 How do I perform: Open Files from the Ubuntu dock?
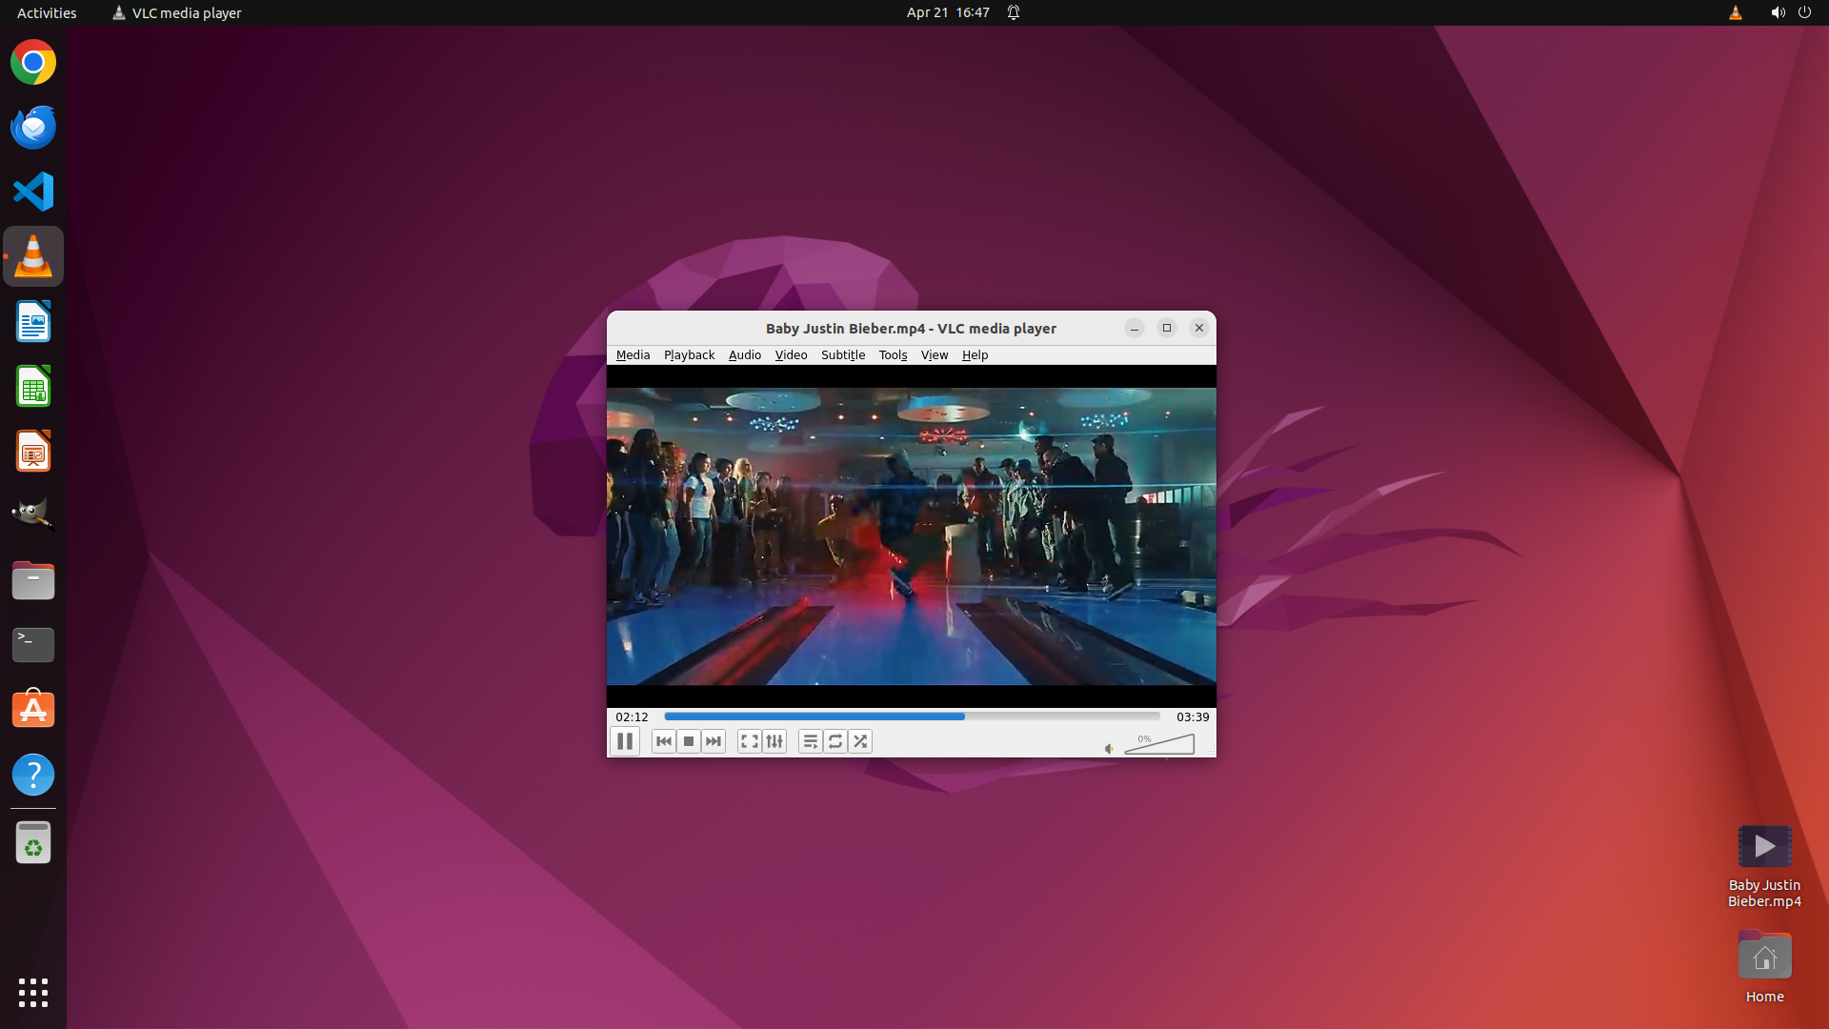pos(33,580)
